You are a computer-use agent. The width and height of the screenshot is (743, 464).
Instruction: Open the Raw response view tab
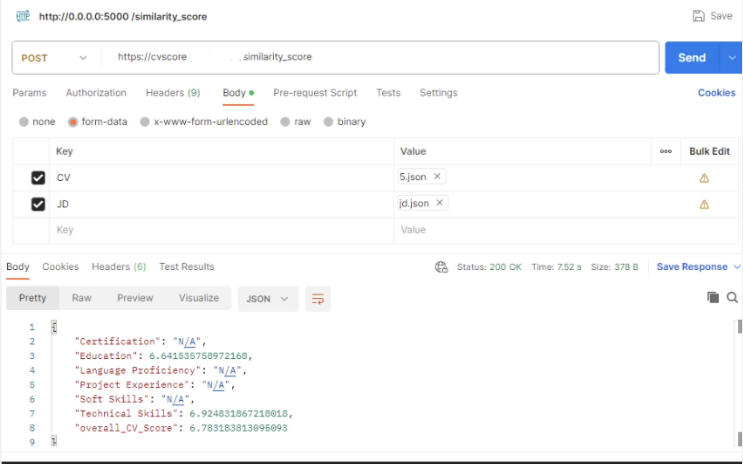pos(81,298)
